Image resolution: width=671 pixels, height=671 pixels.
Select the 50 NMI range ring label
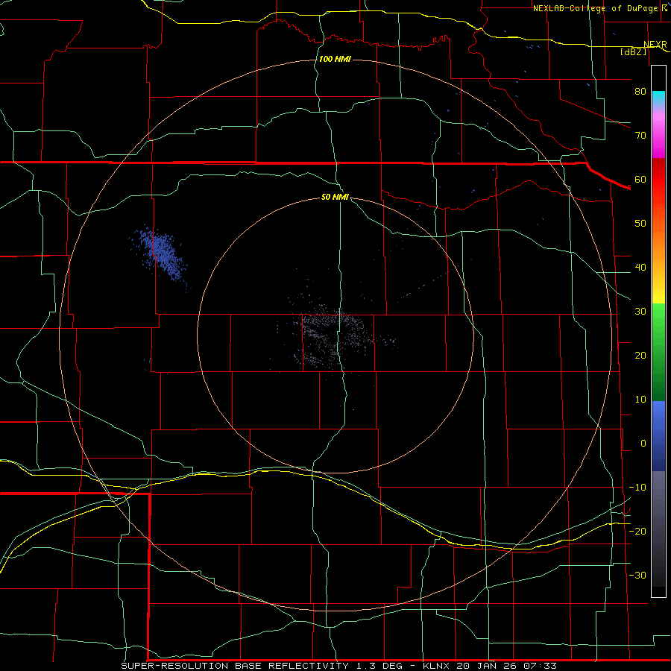pyautogui.click(x=335, y=198)
